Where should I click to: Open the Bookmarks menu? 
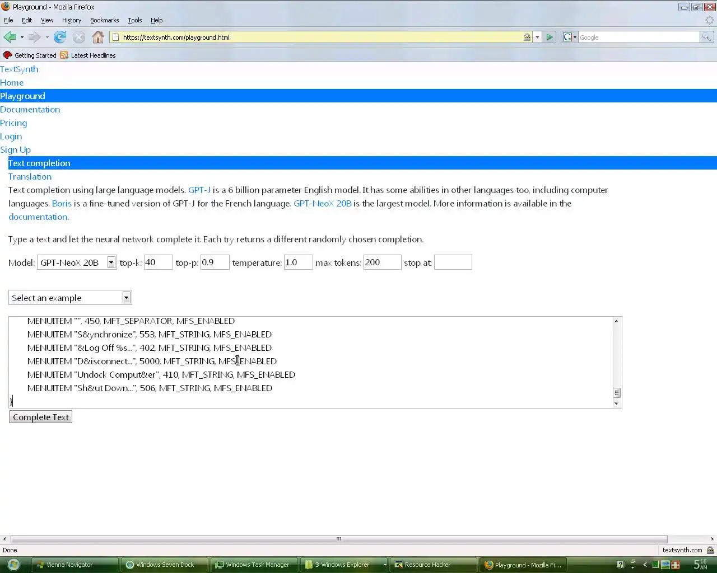click(x=104, y=20)
